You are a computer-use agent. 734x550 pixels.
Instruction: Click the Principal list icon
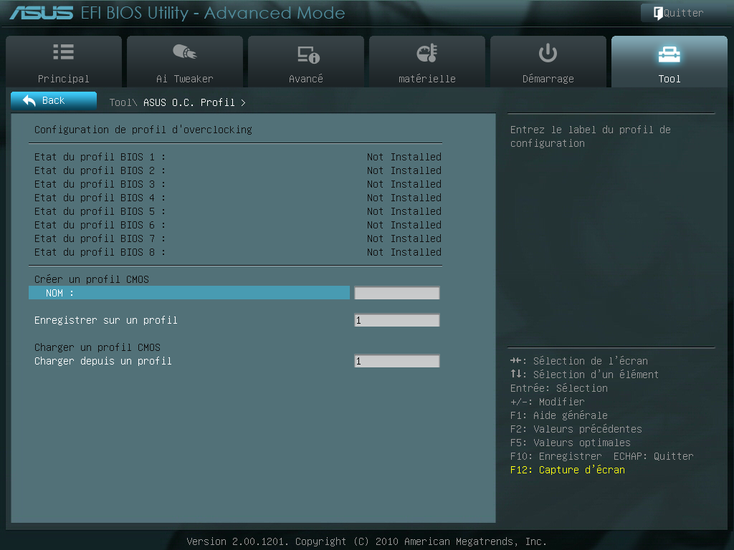(63, 52)
